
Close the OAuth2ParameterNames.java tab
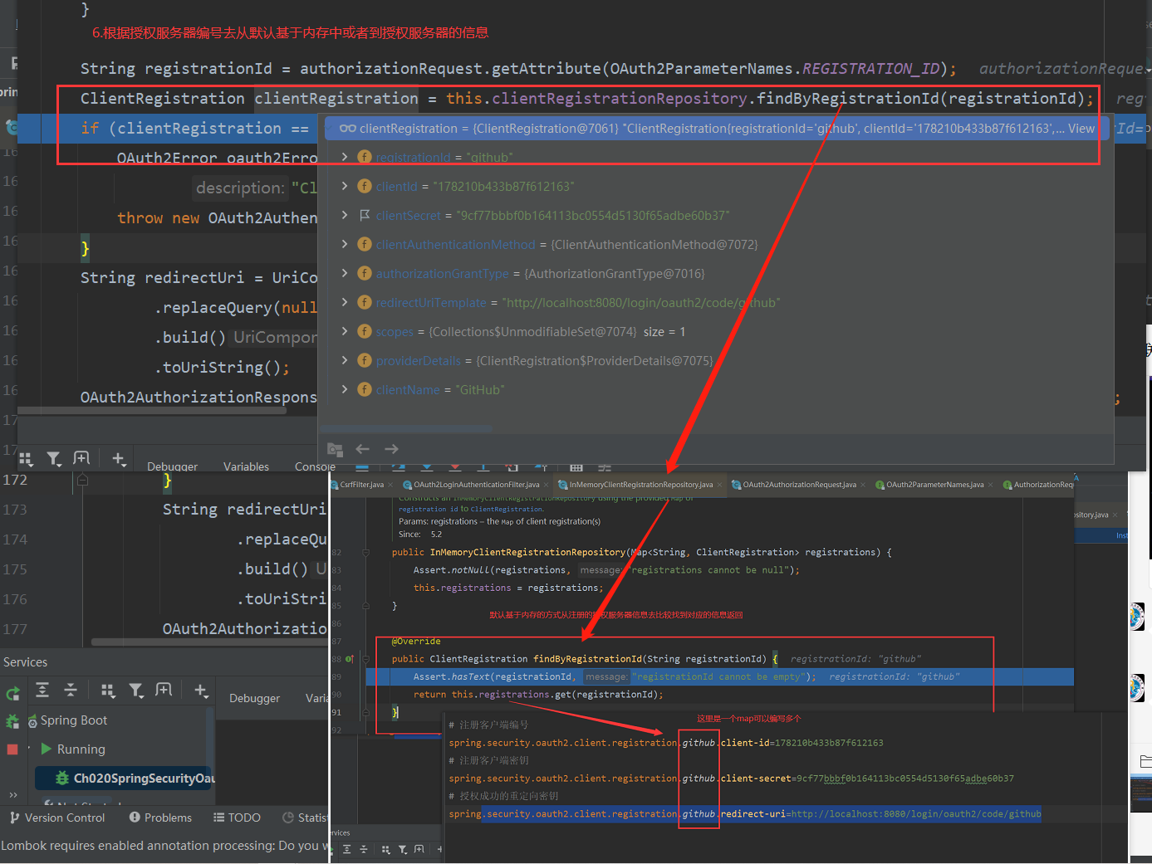[x=990, y=485]
